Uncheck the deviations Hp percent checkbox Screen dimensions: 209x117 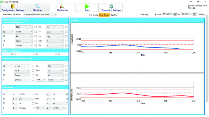67,94
